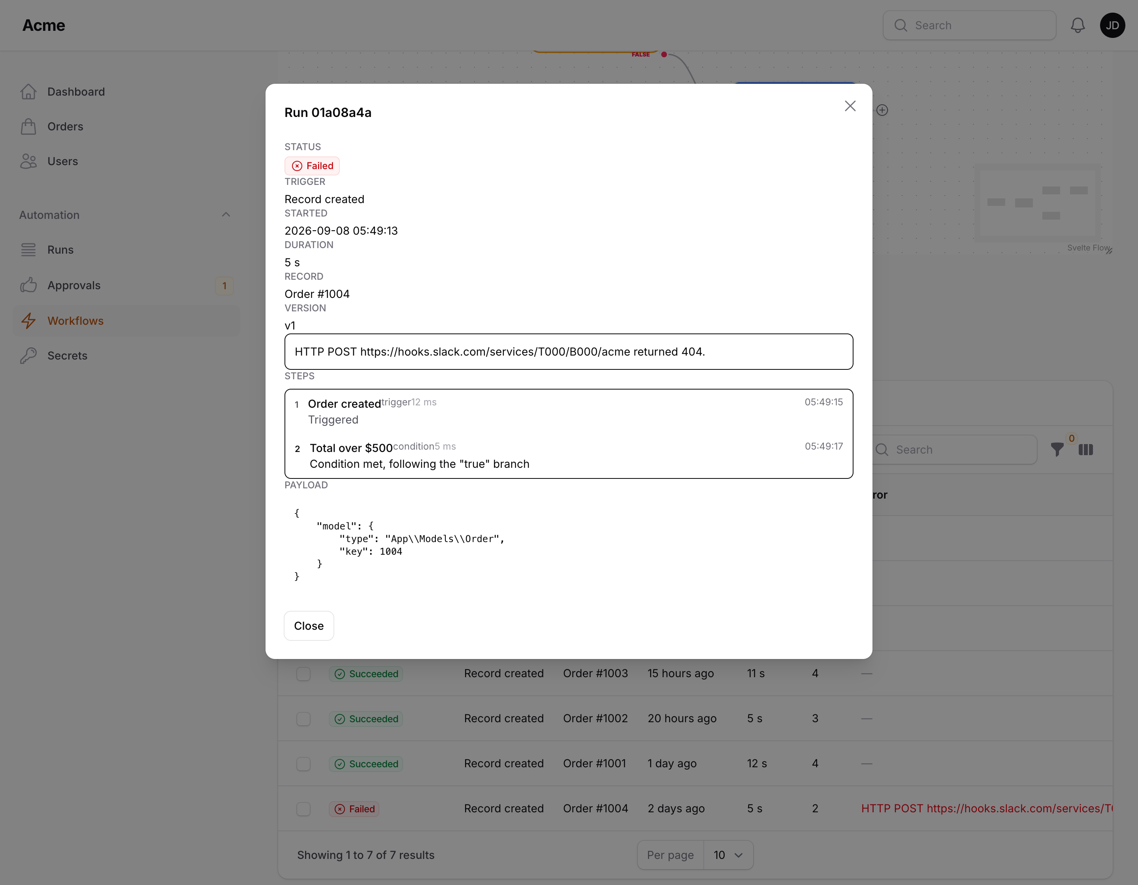Click Succeeded badge in Order #1001 row
The height and width of the screenshot is (885, 1138).
[366, 764]
